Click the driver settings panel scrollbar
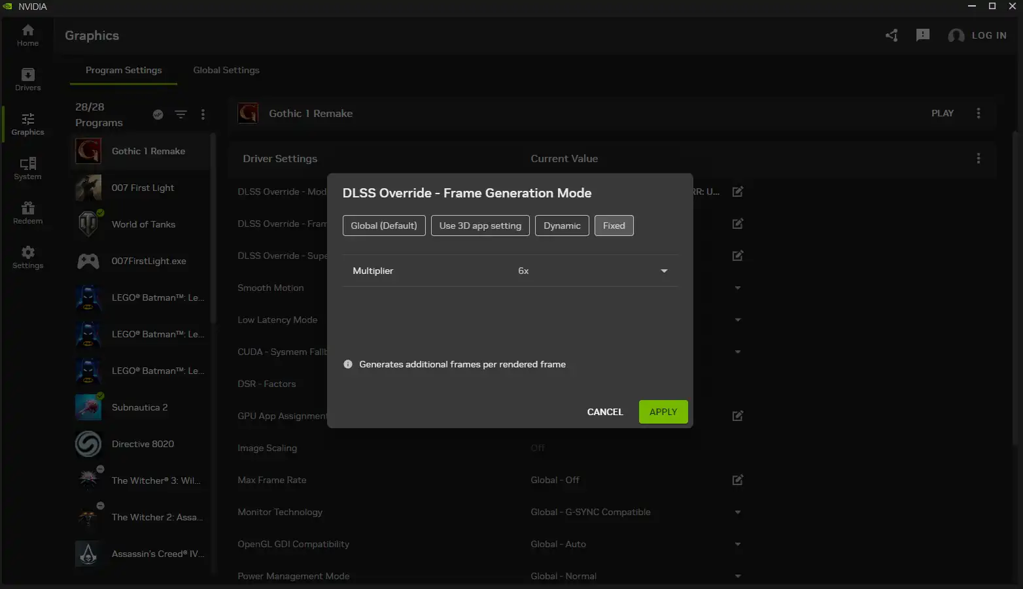Screen dimensions: 1023x589 1014,288
